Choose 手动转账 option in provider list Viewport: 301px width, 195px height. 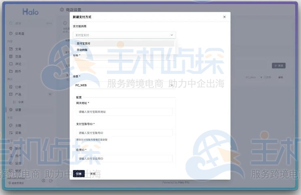point(124,50)
